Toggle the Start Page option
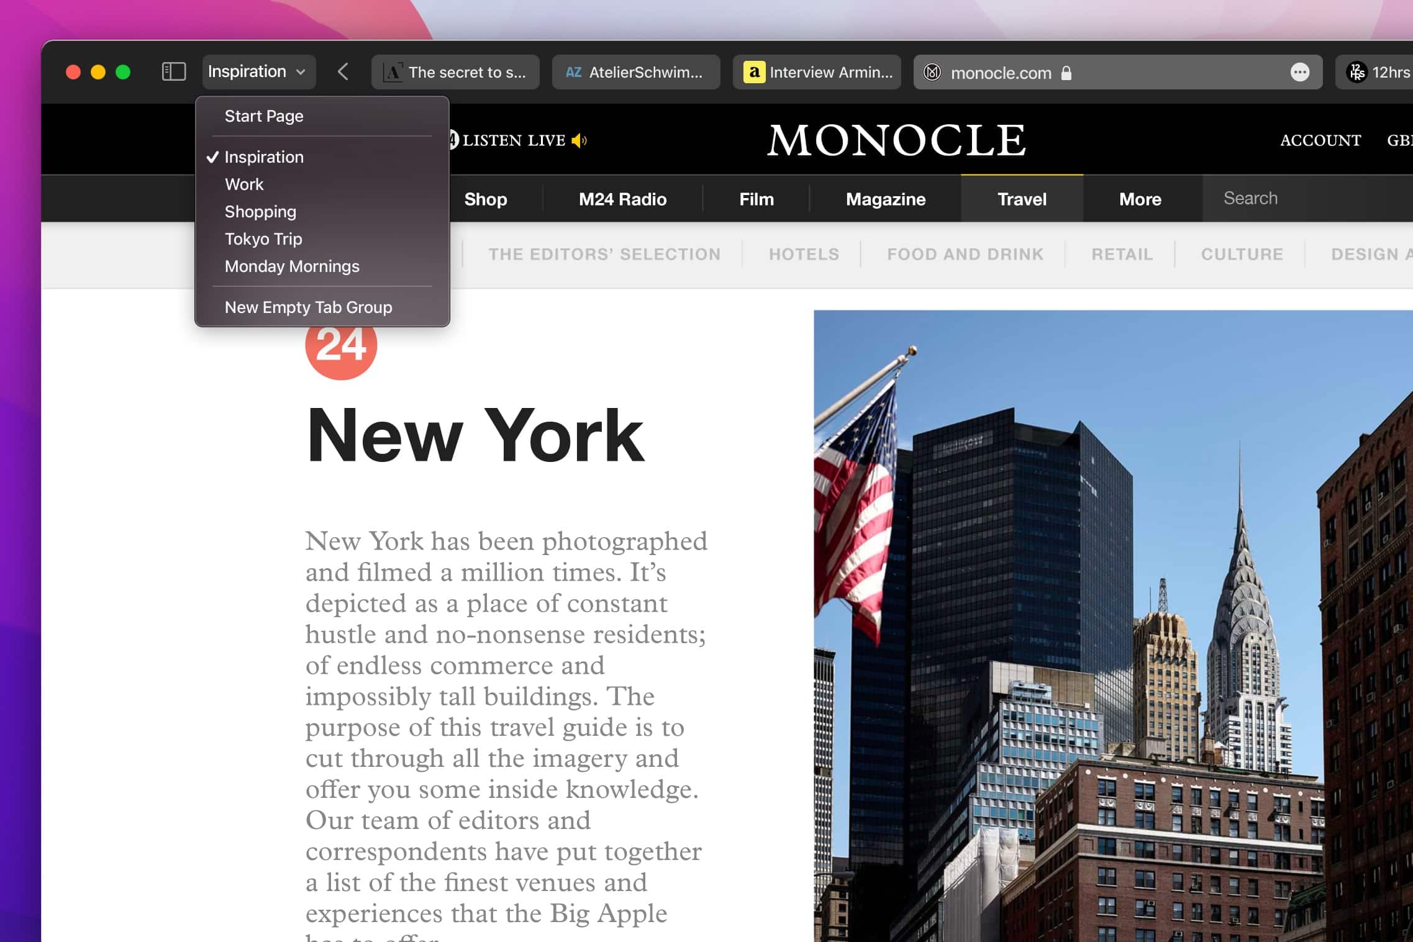The image size is (1413, 942). click(x=264, y=115)
